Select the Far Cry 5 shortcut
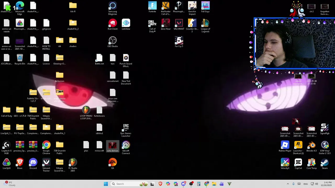This screenshot has width=335, height=188. click(x=179, y=42)
